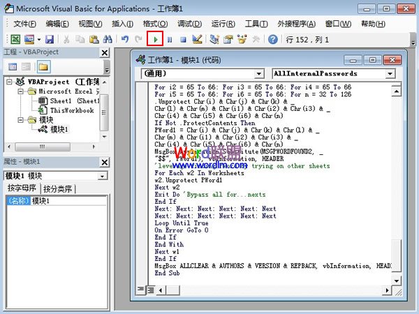
Task: Collapse the Microsoft Excel objects folder
Action: click(20, 91)
